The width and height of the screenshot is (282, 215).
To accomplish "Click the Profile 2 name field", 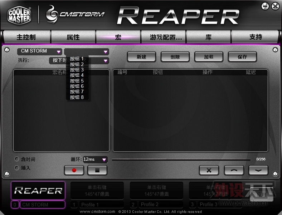I will point(161,205).
